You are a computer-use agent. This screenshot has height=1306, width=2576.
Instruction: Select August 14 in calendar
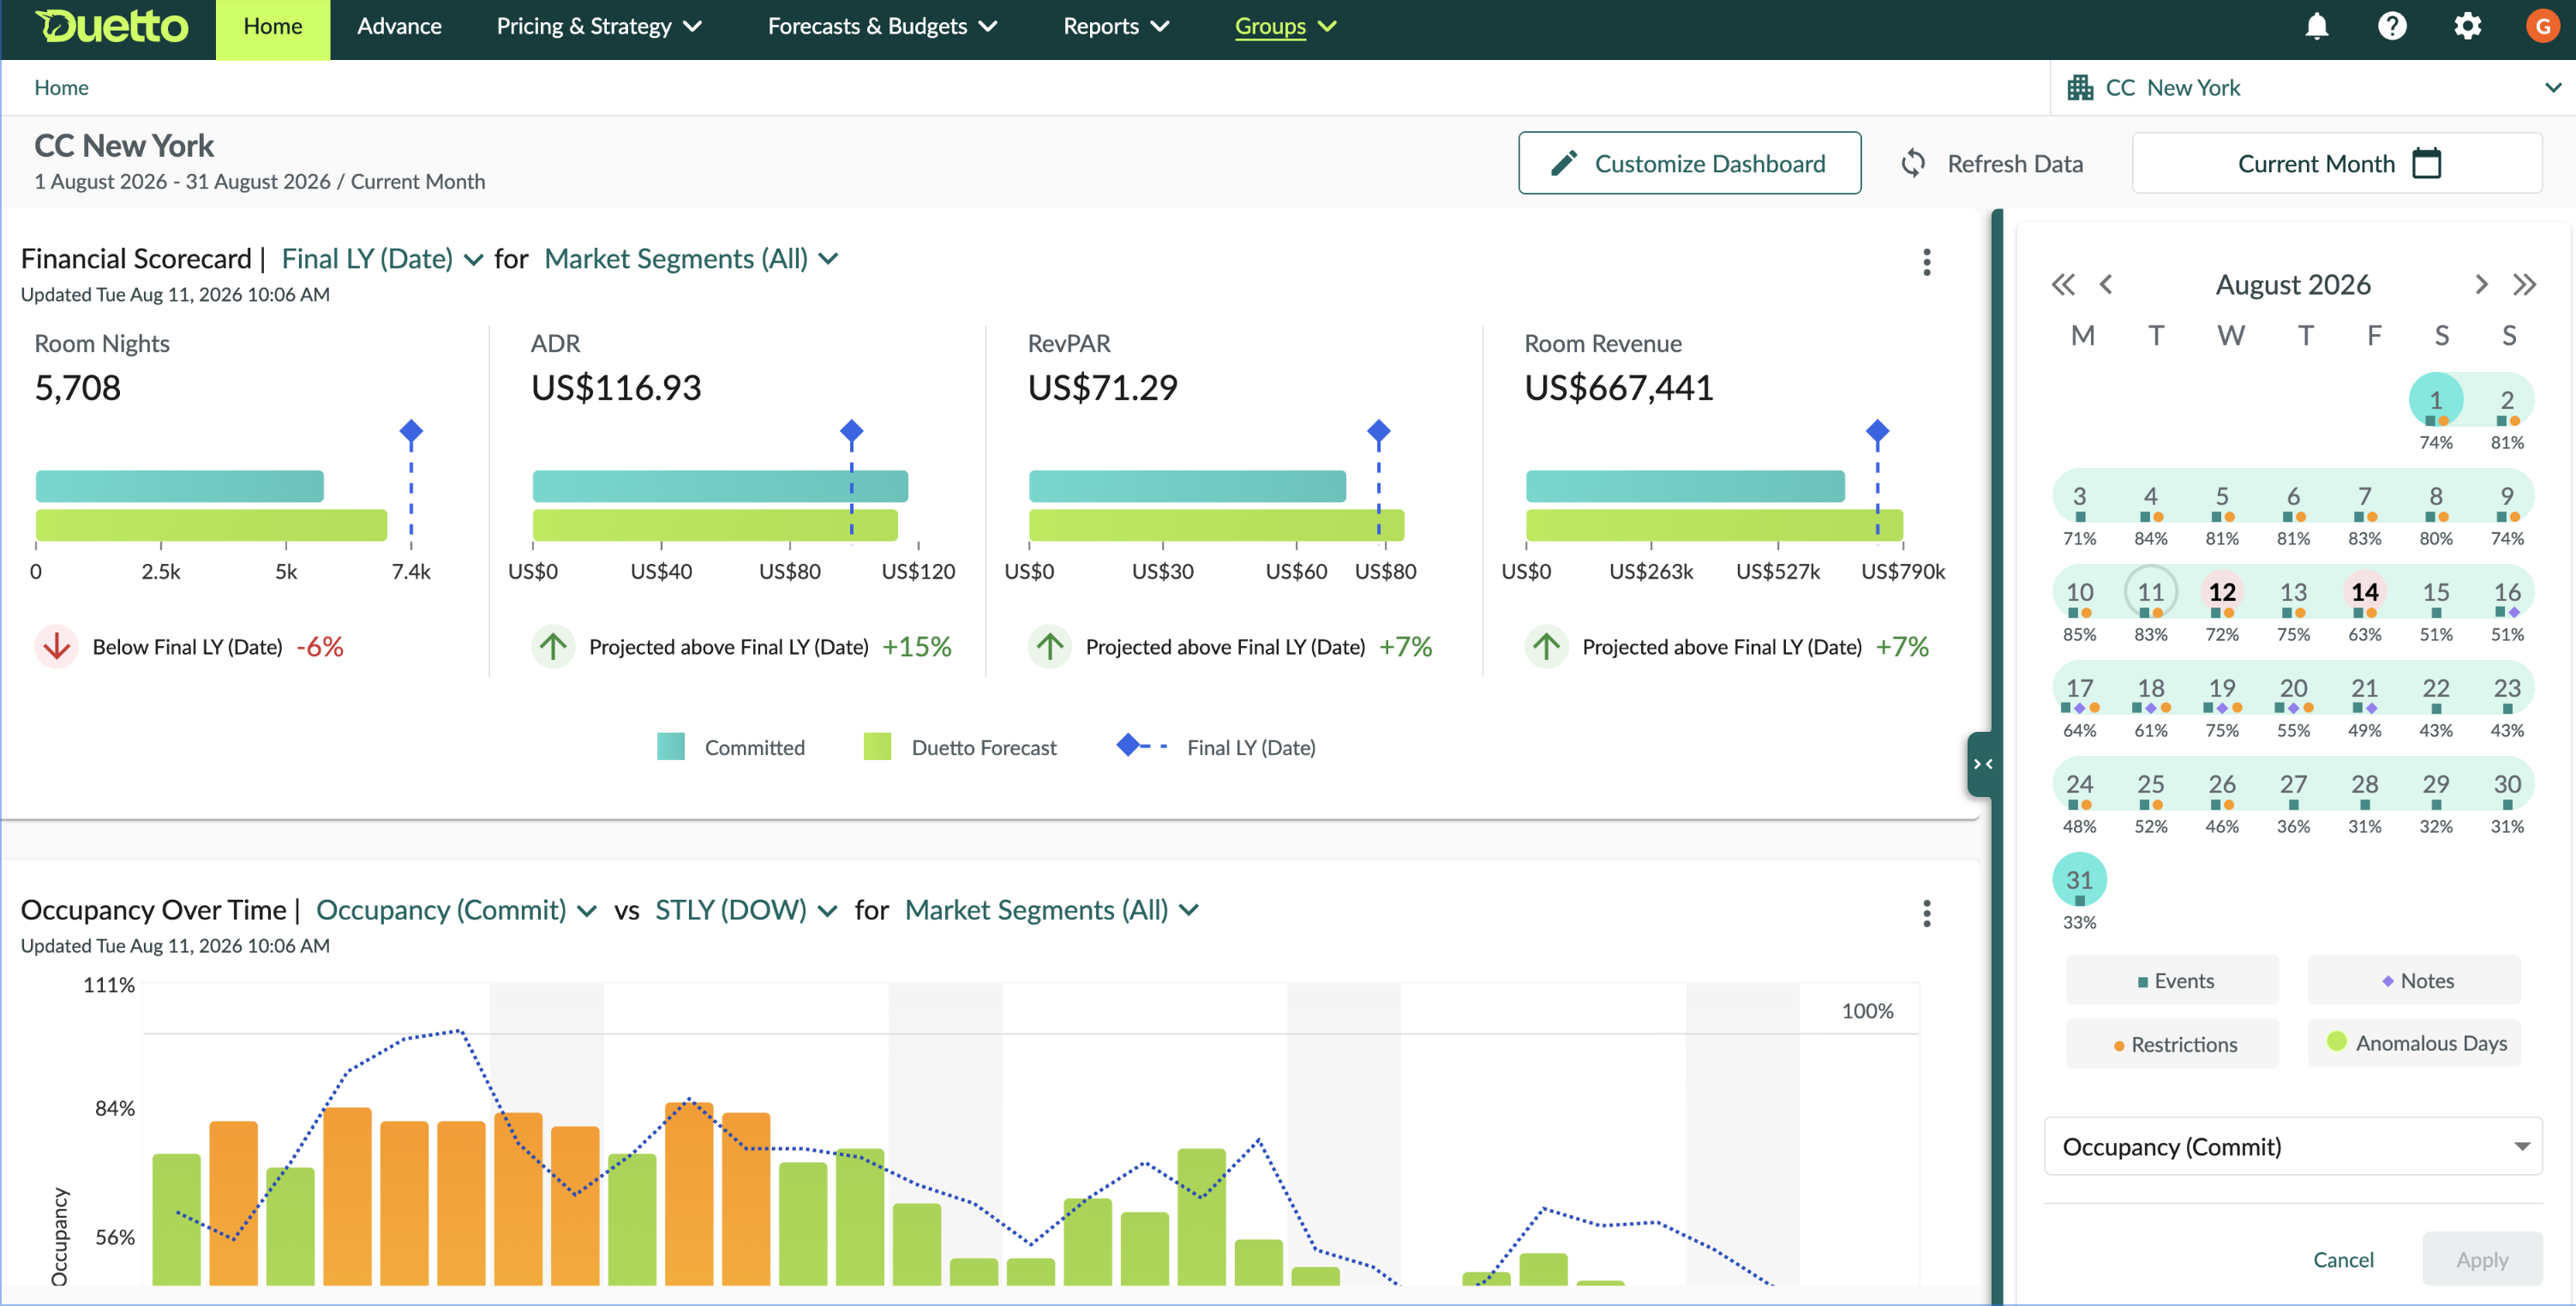pyautogui.click(x=2364, y=592)
